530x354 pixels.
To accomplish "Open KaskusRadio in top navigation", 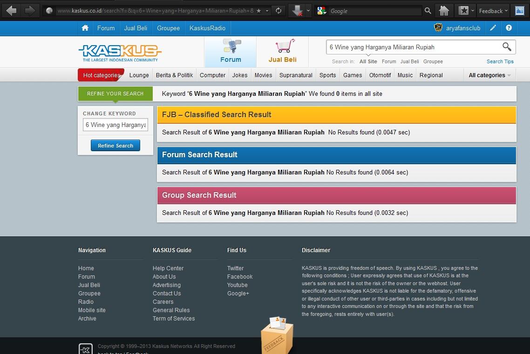I will click(208, 28).
